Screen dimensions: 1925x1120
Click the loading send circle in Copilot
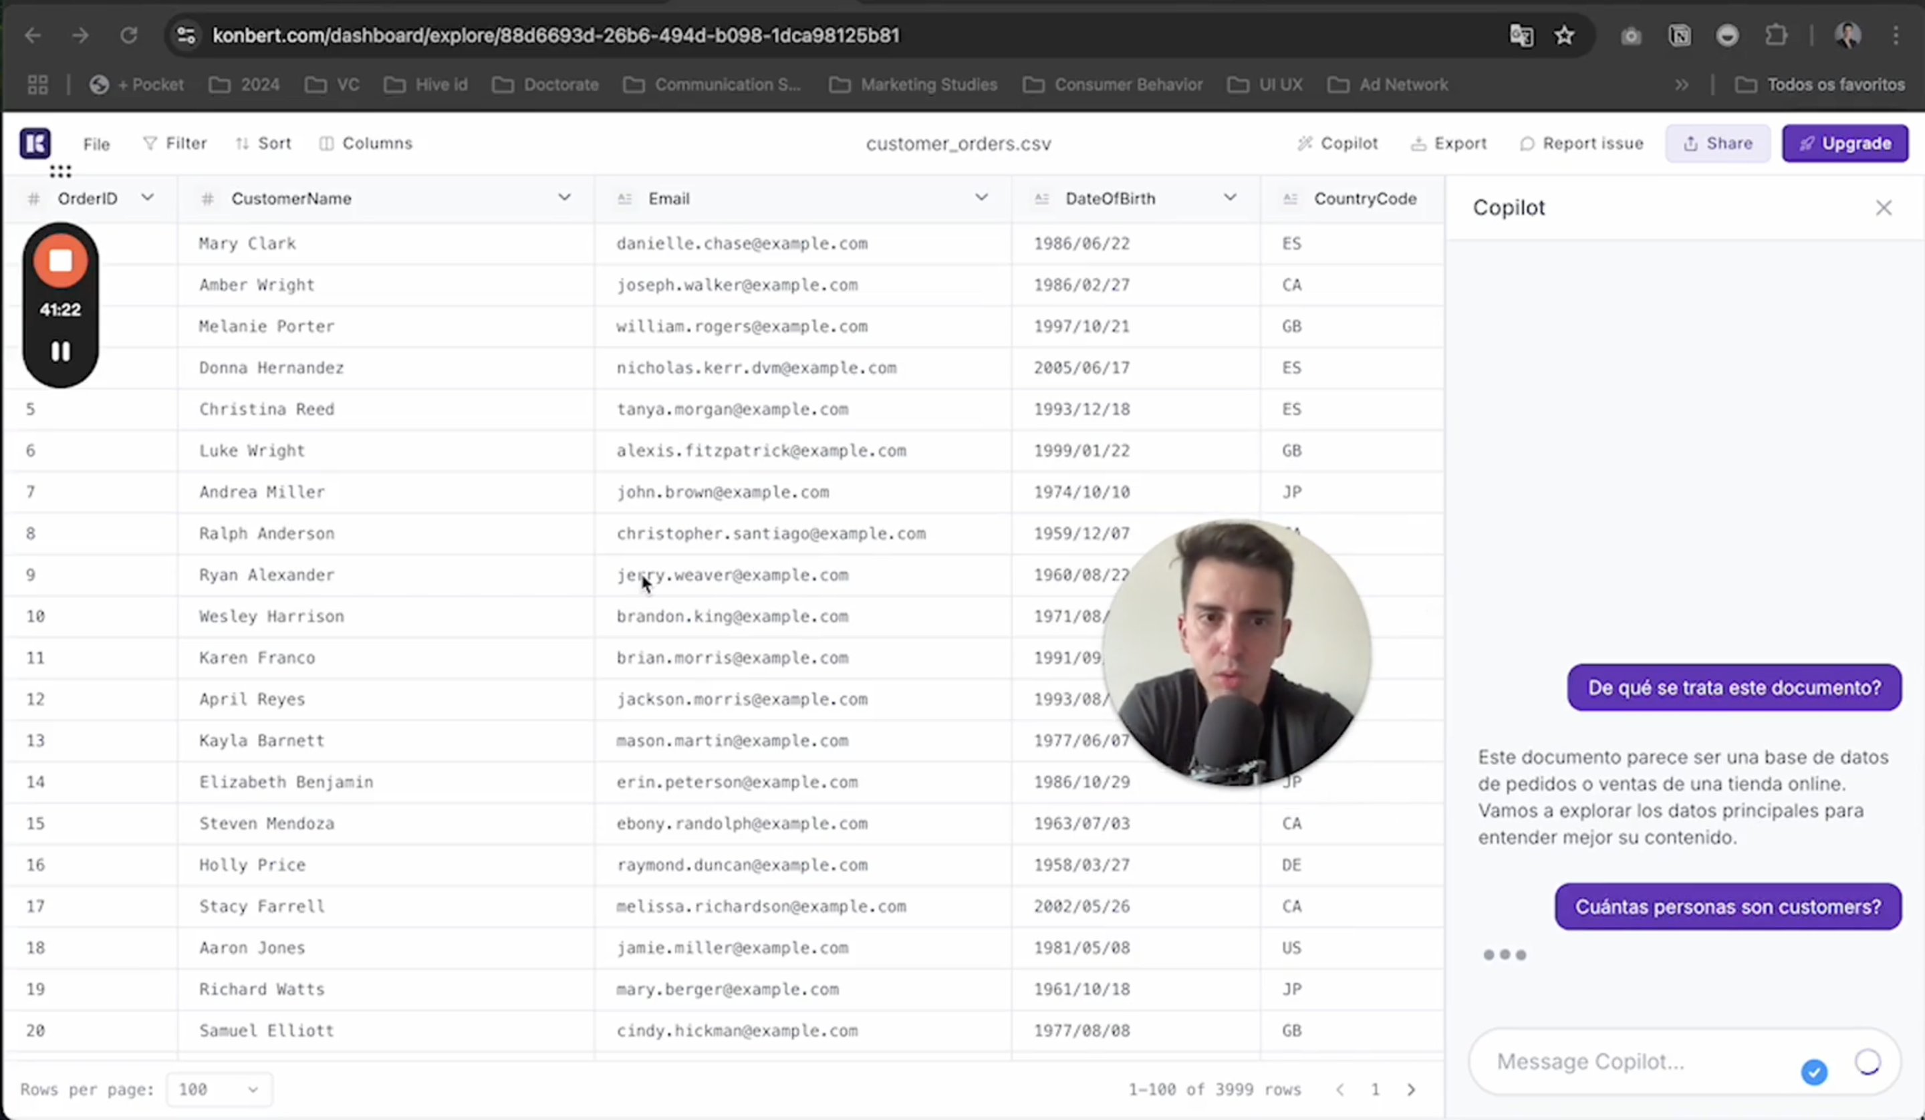1867,1061
